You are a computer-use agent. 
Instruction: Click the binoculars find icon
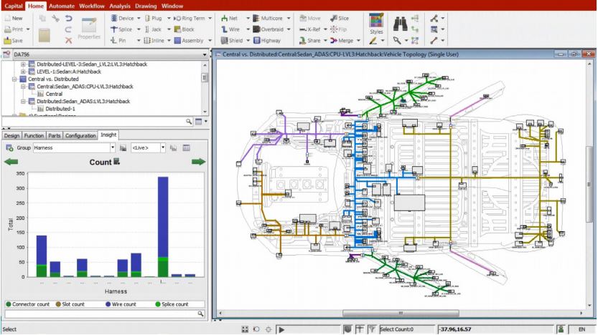[x=400, y=24]
